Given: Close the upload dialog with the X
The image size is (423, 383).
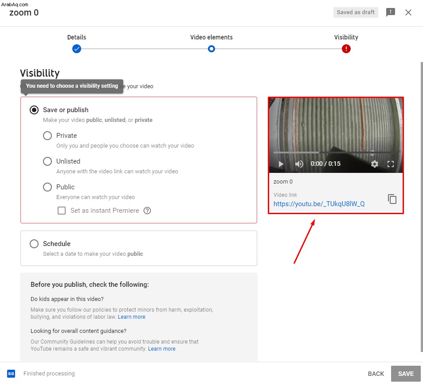Looking at the screenshot, I should tap(408, 12).
